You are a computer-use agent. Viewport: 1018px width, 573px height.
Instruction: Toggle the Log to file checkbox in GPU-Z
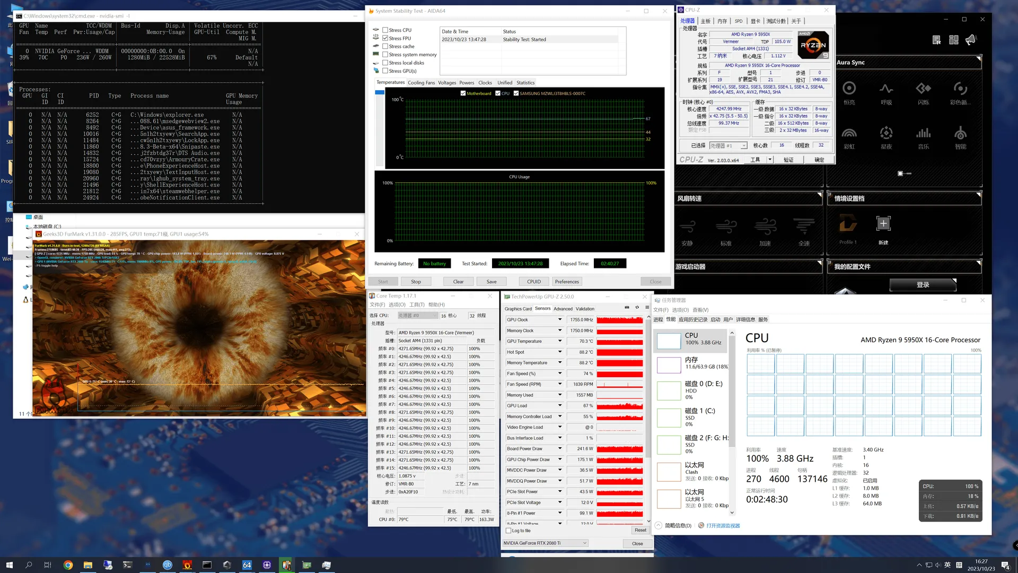tap(509, 531)
